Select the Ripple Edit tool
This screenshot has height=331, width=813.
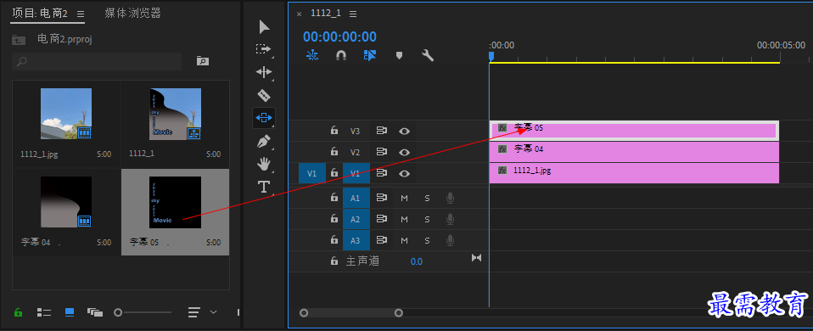click(264, 72)
